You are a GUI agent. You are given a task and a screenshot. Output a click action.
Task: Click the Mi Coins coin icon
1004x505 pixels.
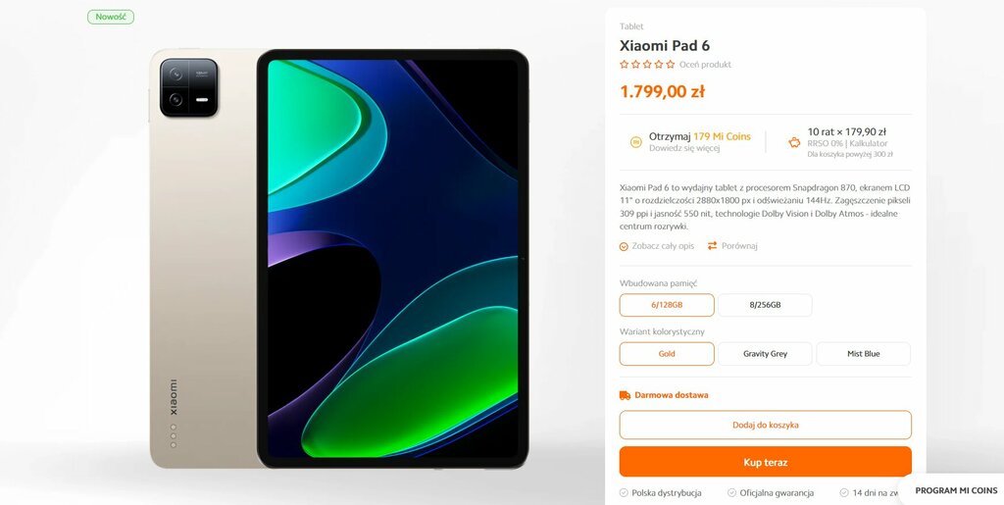[635, 142]
